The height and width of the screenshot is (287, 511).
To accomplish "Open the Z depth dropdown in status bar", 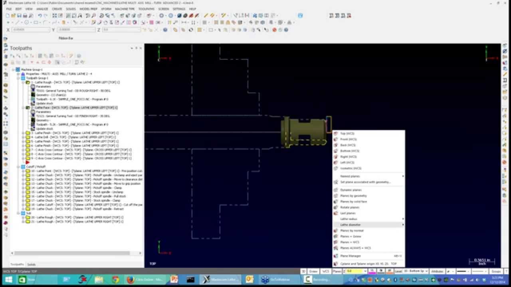I will [x=365, y=271].
